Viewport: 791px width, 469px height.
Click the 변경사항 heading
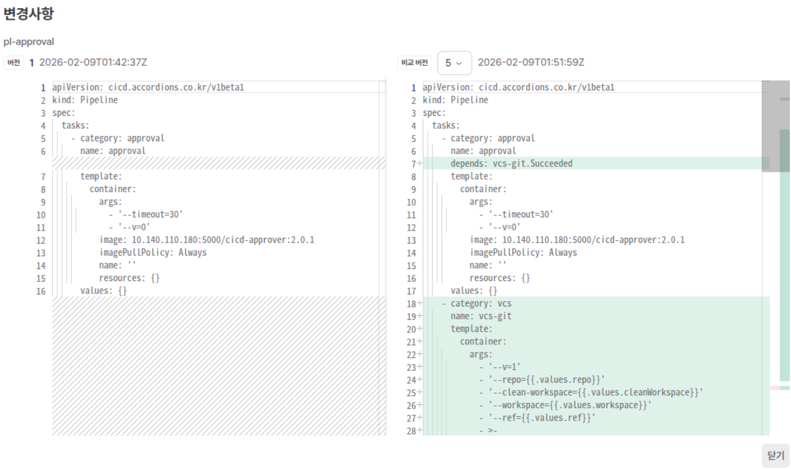tap(28, 13)
